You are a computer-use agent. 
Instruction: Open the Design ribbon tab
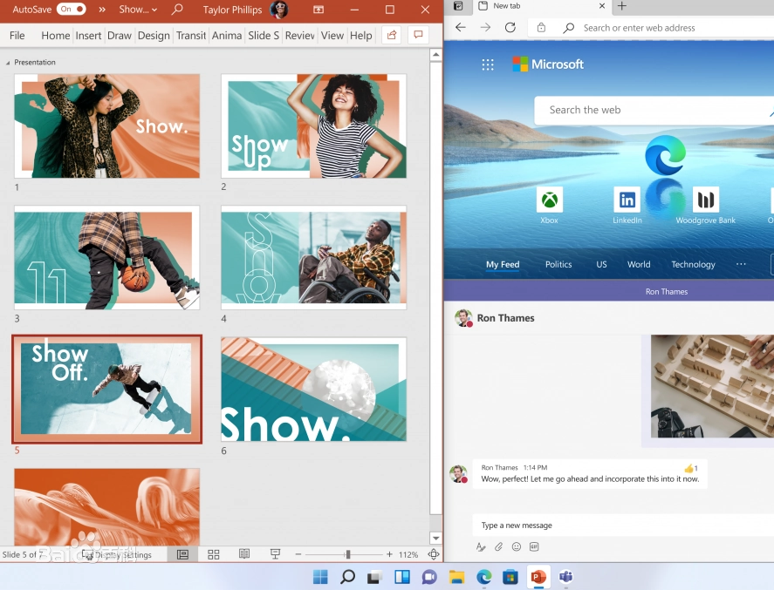(x=154, y=36)
